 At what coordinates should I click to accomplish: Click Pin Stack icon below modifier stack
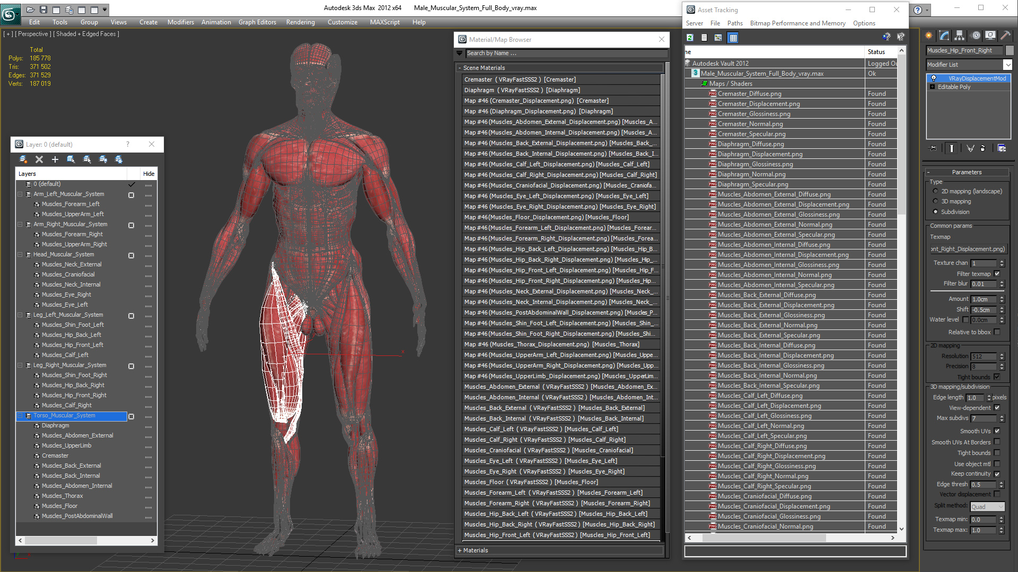pos(933,148)
